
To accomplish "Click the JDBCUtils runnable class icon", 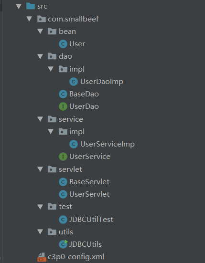I will tap(63, 244).
